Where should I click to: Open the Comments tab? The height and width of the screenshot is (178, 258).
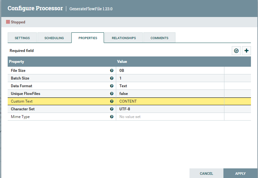(x=159, y=38)
